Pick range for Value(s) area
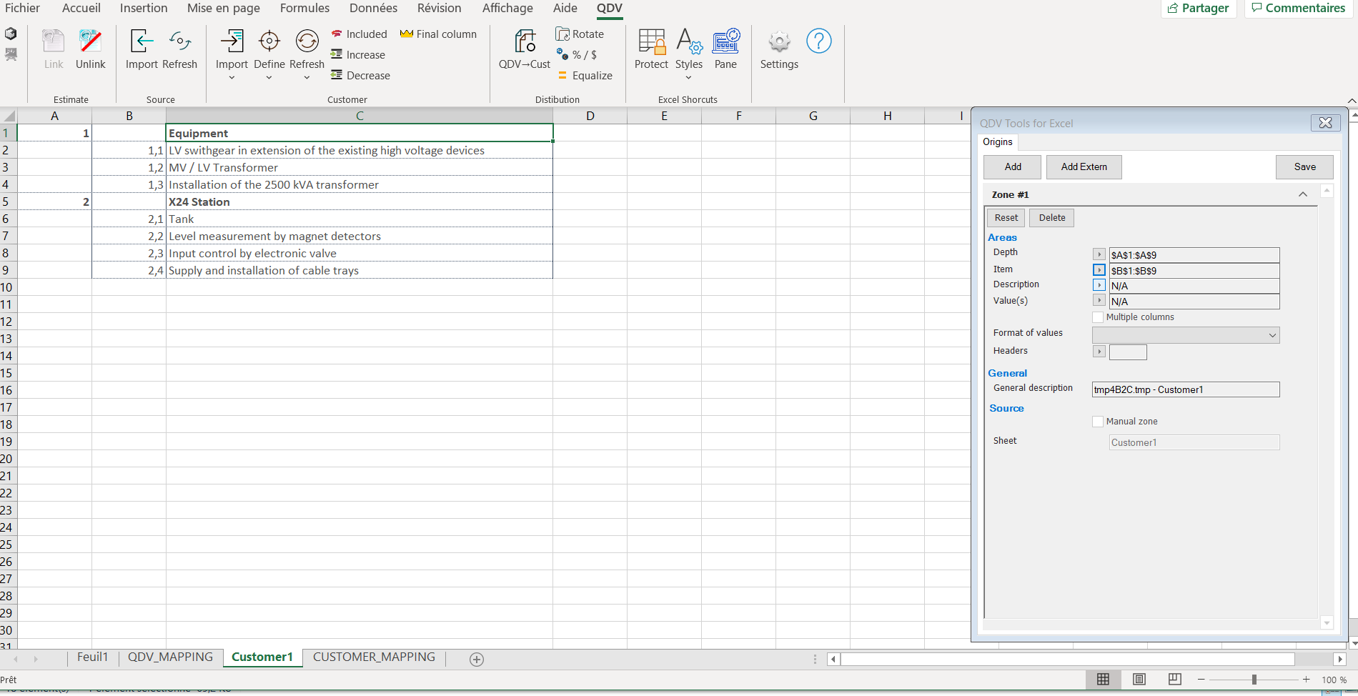Viewport: 1358px width, 696px height. click(x=1099, y=301)
